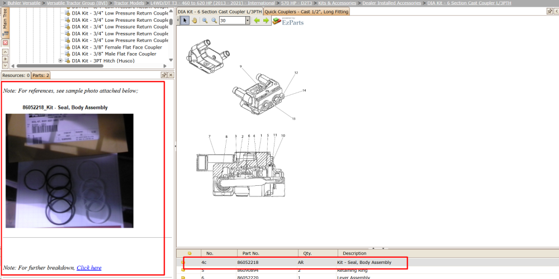This screenshot has height=279, width=559.
Task: Click the zoom value field showing 30
Action: coord(232,21)
